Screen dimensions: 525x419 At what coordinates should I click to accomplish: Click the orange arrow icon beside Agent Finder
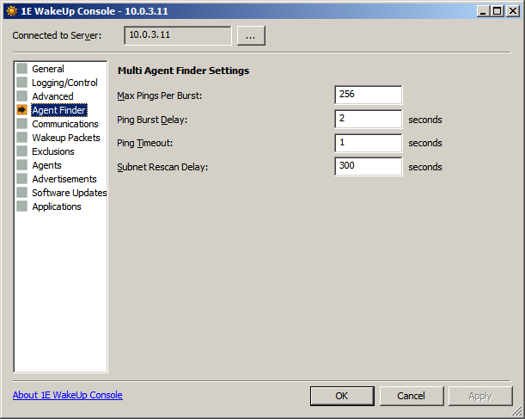click(x=22, y=110)
